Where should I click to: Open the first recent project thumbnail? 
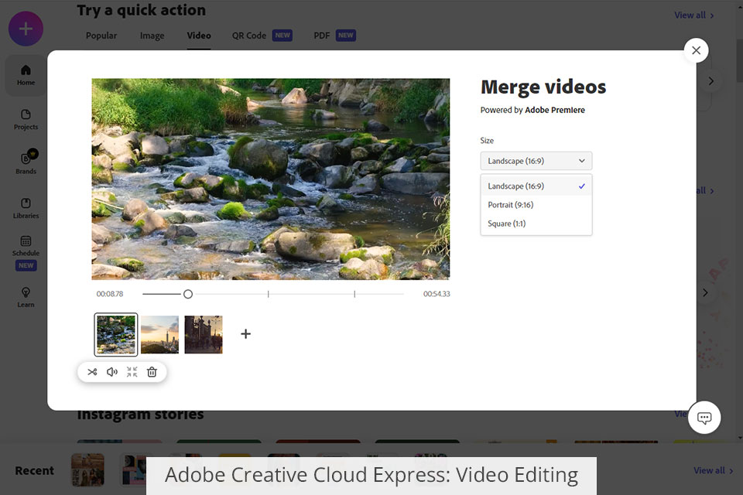87,470
